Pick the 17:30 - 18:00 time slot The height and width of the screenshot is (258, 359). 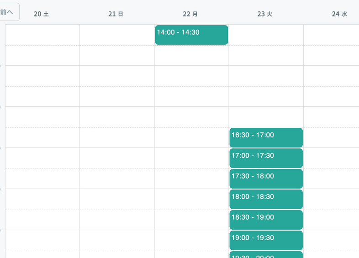click(266, 179)
